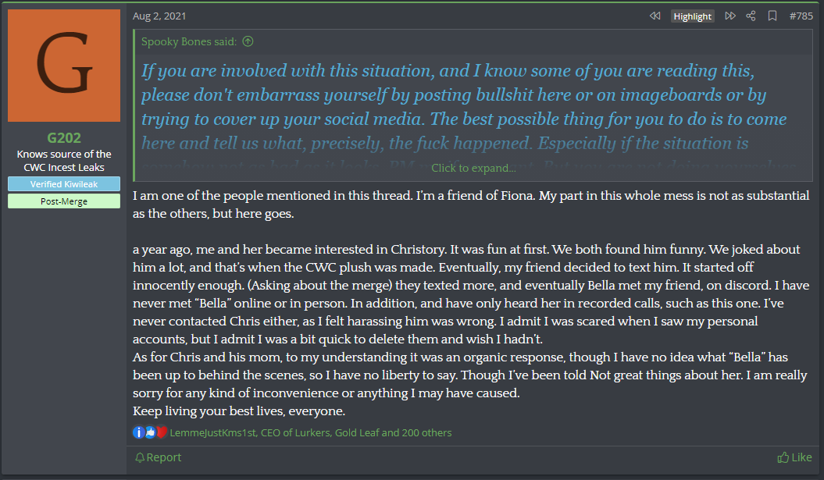Open the orange G avatar
Screen dimensions: 824x480
[64, 65]
